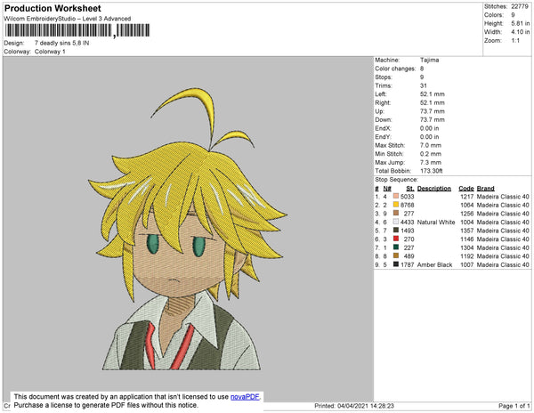This screenshot has height=413, width=534.
Task: Click the tan 489 color swatch
Action: click(396, 255)
